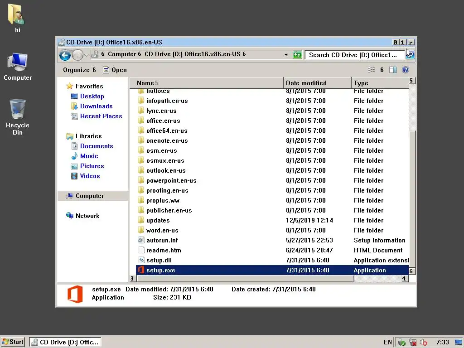The image size is (464, 348).
Task: Click the green Refresh button
Action: pyautogui.click(x=297, y=55)
